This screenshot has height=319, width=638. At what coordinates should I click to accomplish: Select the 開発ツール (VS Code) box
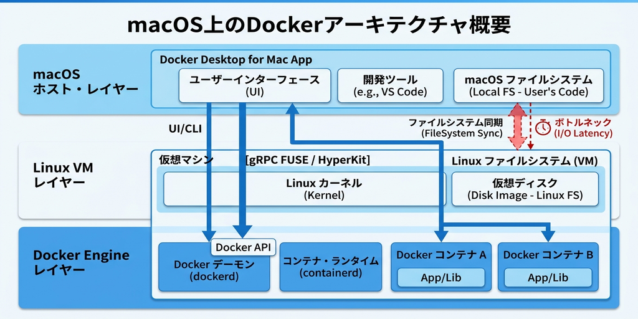390,85
